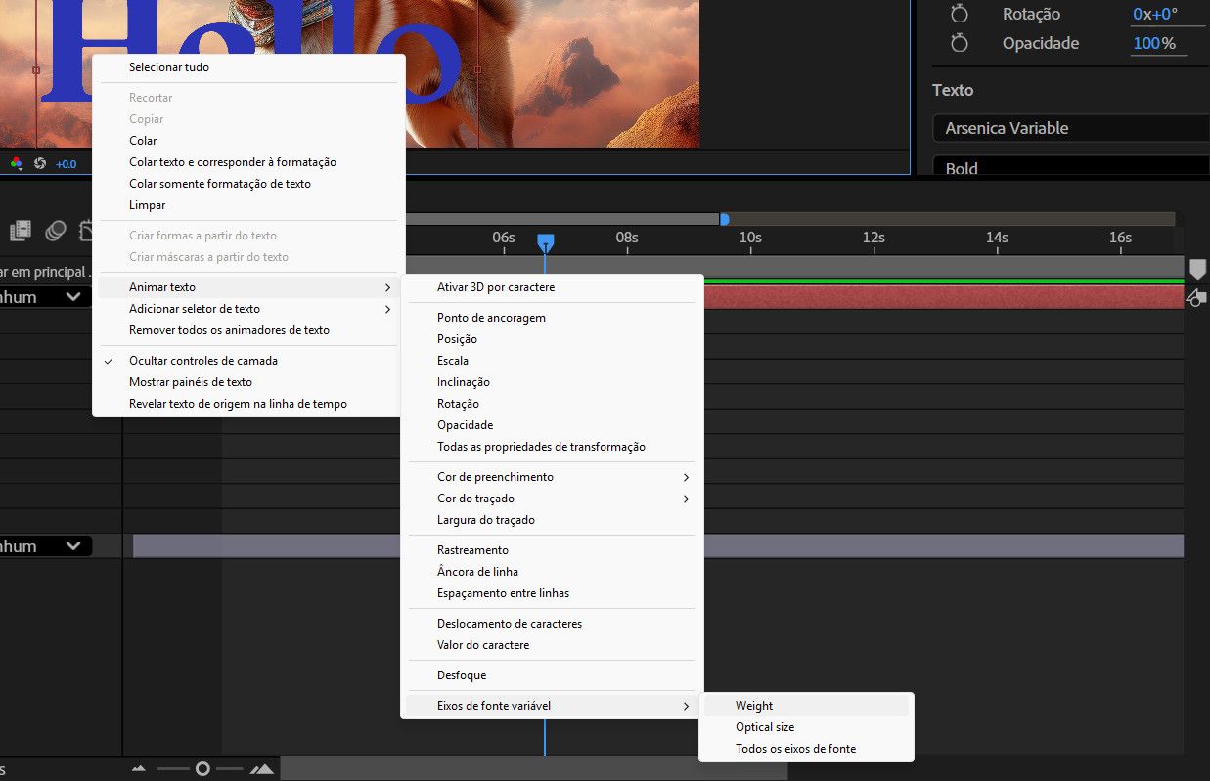Click the timeline zoom slider knob

point(203,768)
